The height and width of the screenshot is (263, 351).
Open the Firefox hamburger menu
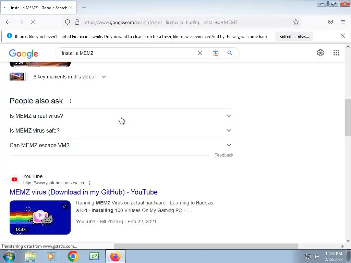[x=342, y=22]
